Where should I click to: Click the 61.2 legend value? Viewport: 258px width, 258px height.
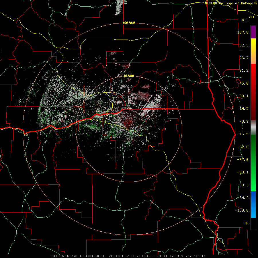[x=244, y=71]
